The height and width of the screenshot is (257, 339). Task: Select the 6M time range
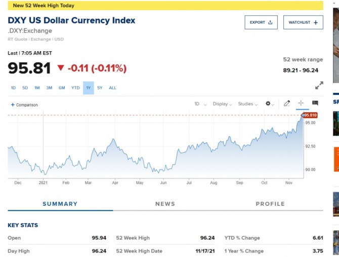62,88
